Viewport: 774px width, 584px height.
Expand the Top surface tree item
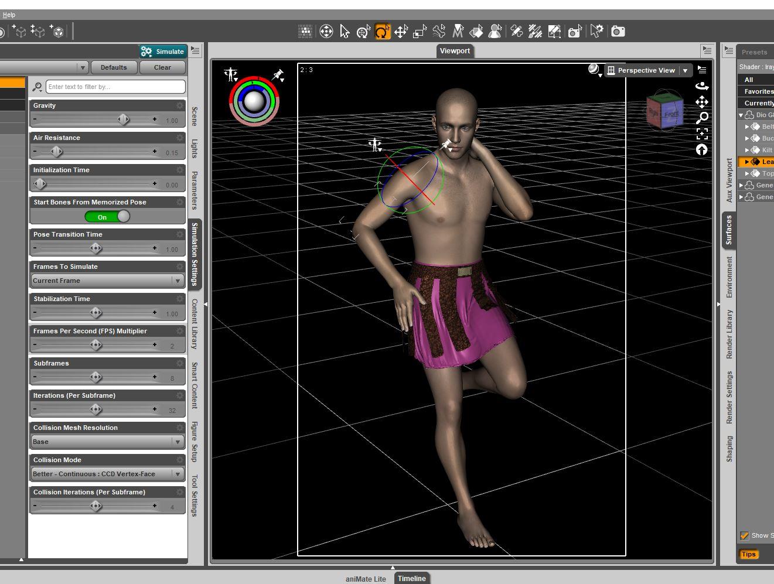pyautogui.click(x=747, y=173)
